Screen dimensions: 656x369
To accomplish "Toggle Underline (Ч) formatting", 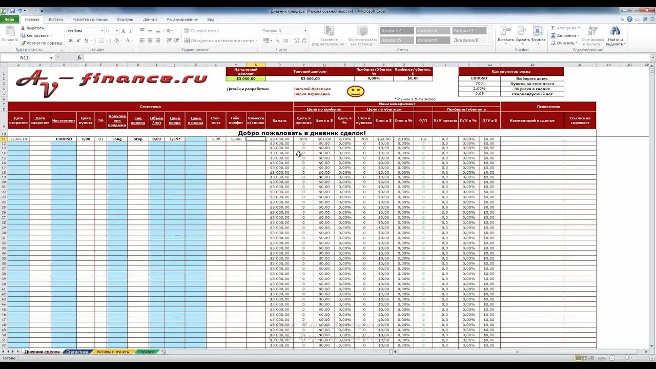I will [86, 40].
